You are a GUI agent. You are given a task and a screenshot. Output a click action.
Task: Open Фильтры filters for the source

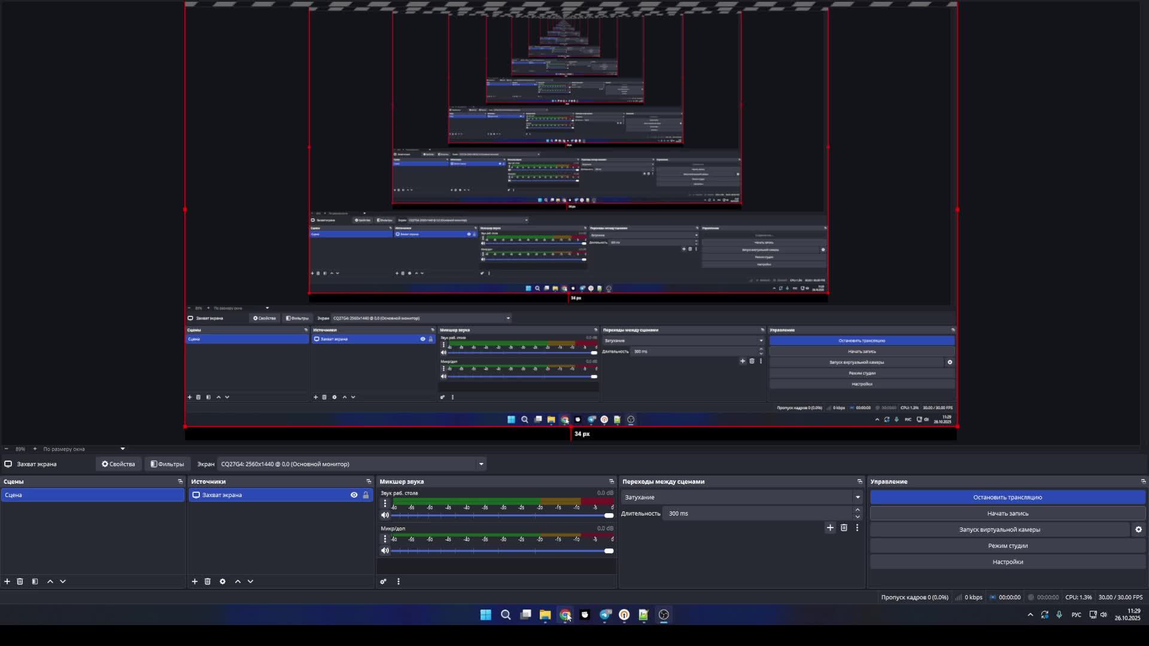pos(167,464)
